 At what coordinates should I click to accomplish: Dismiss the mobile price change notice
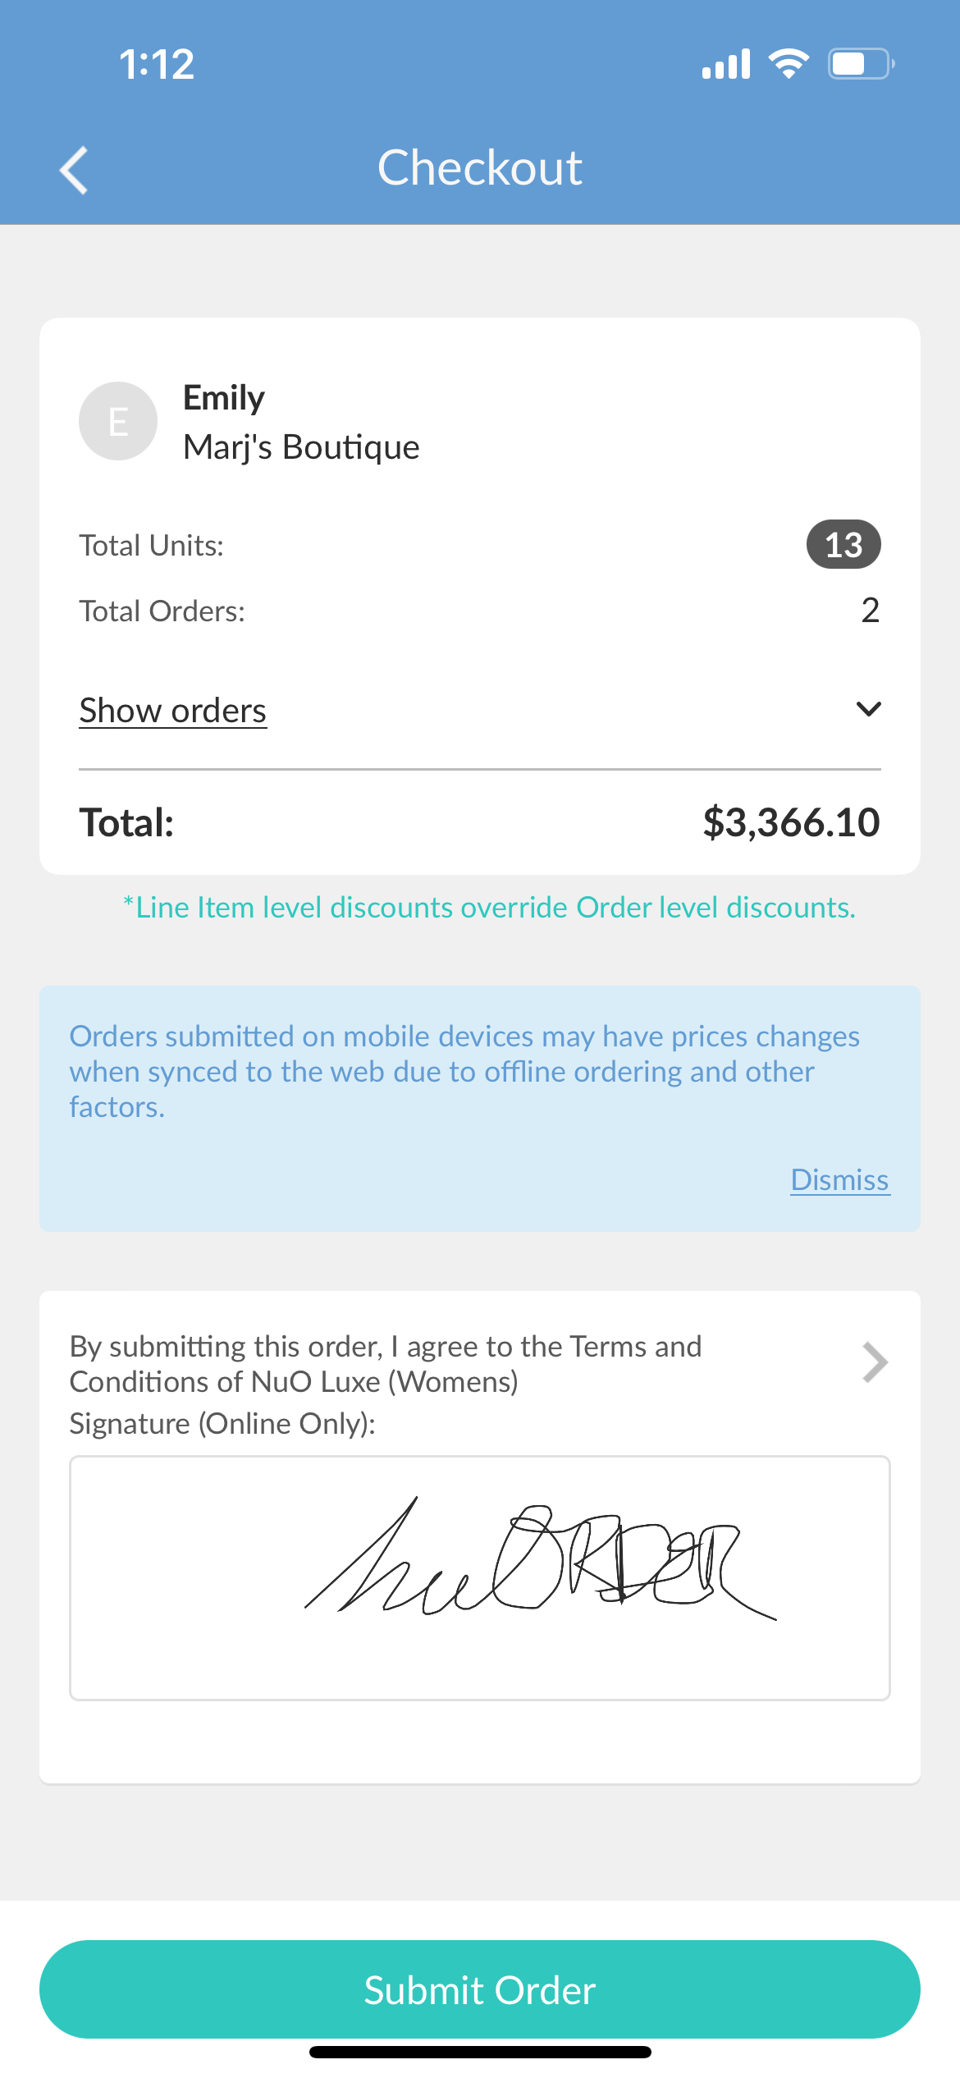[839, 1180]
